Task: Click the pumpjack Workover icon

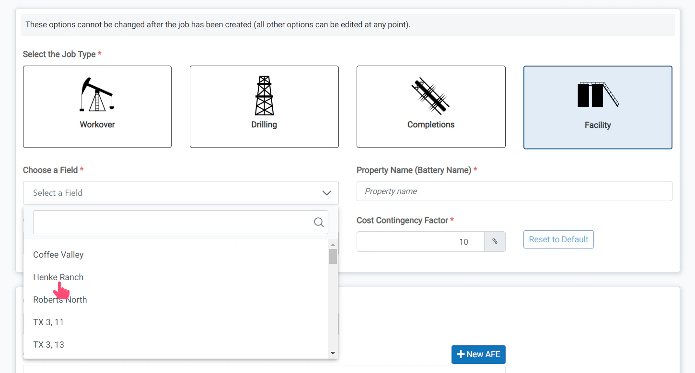Action: [97, 94]
